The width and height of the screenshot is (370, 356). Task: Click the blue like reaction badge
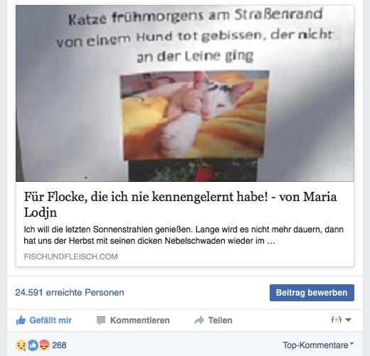33,345
